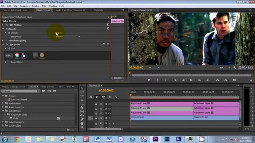Open timeline display settings wrench
The height and width of the screenshot is (143, 255).
(116, 97)
